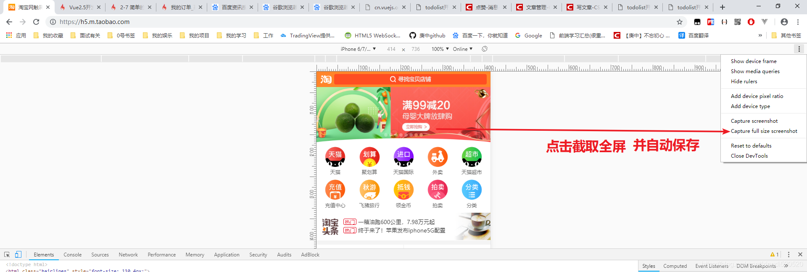This screenshot has height=272, width=807.
Task: Switch to the Computed styles tab
Action: (x=675, y=266)
